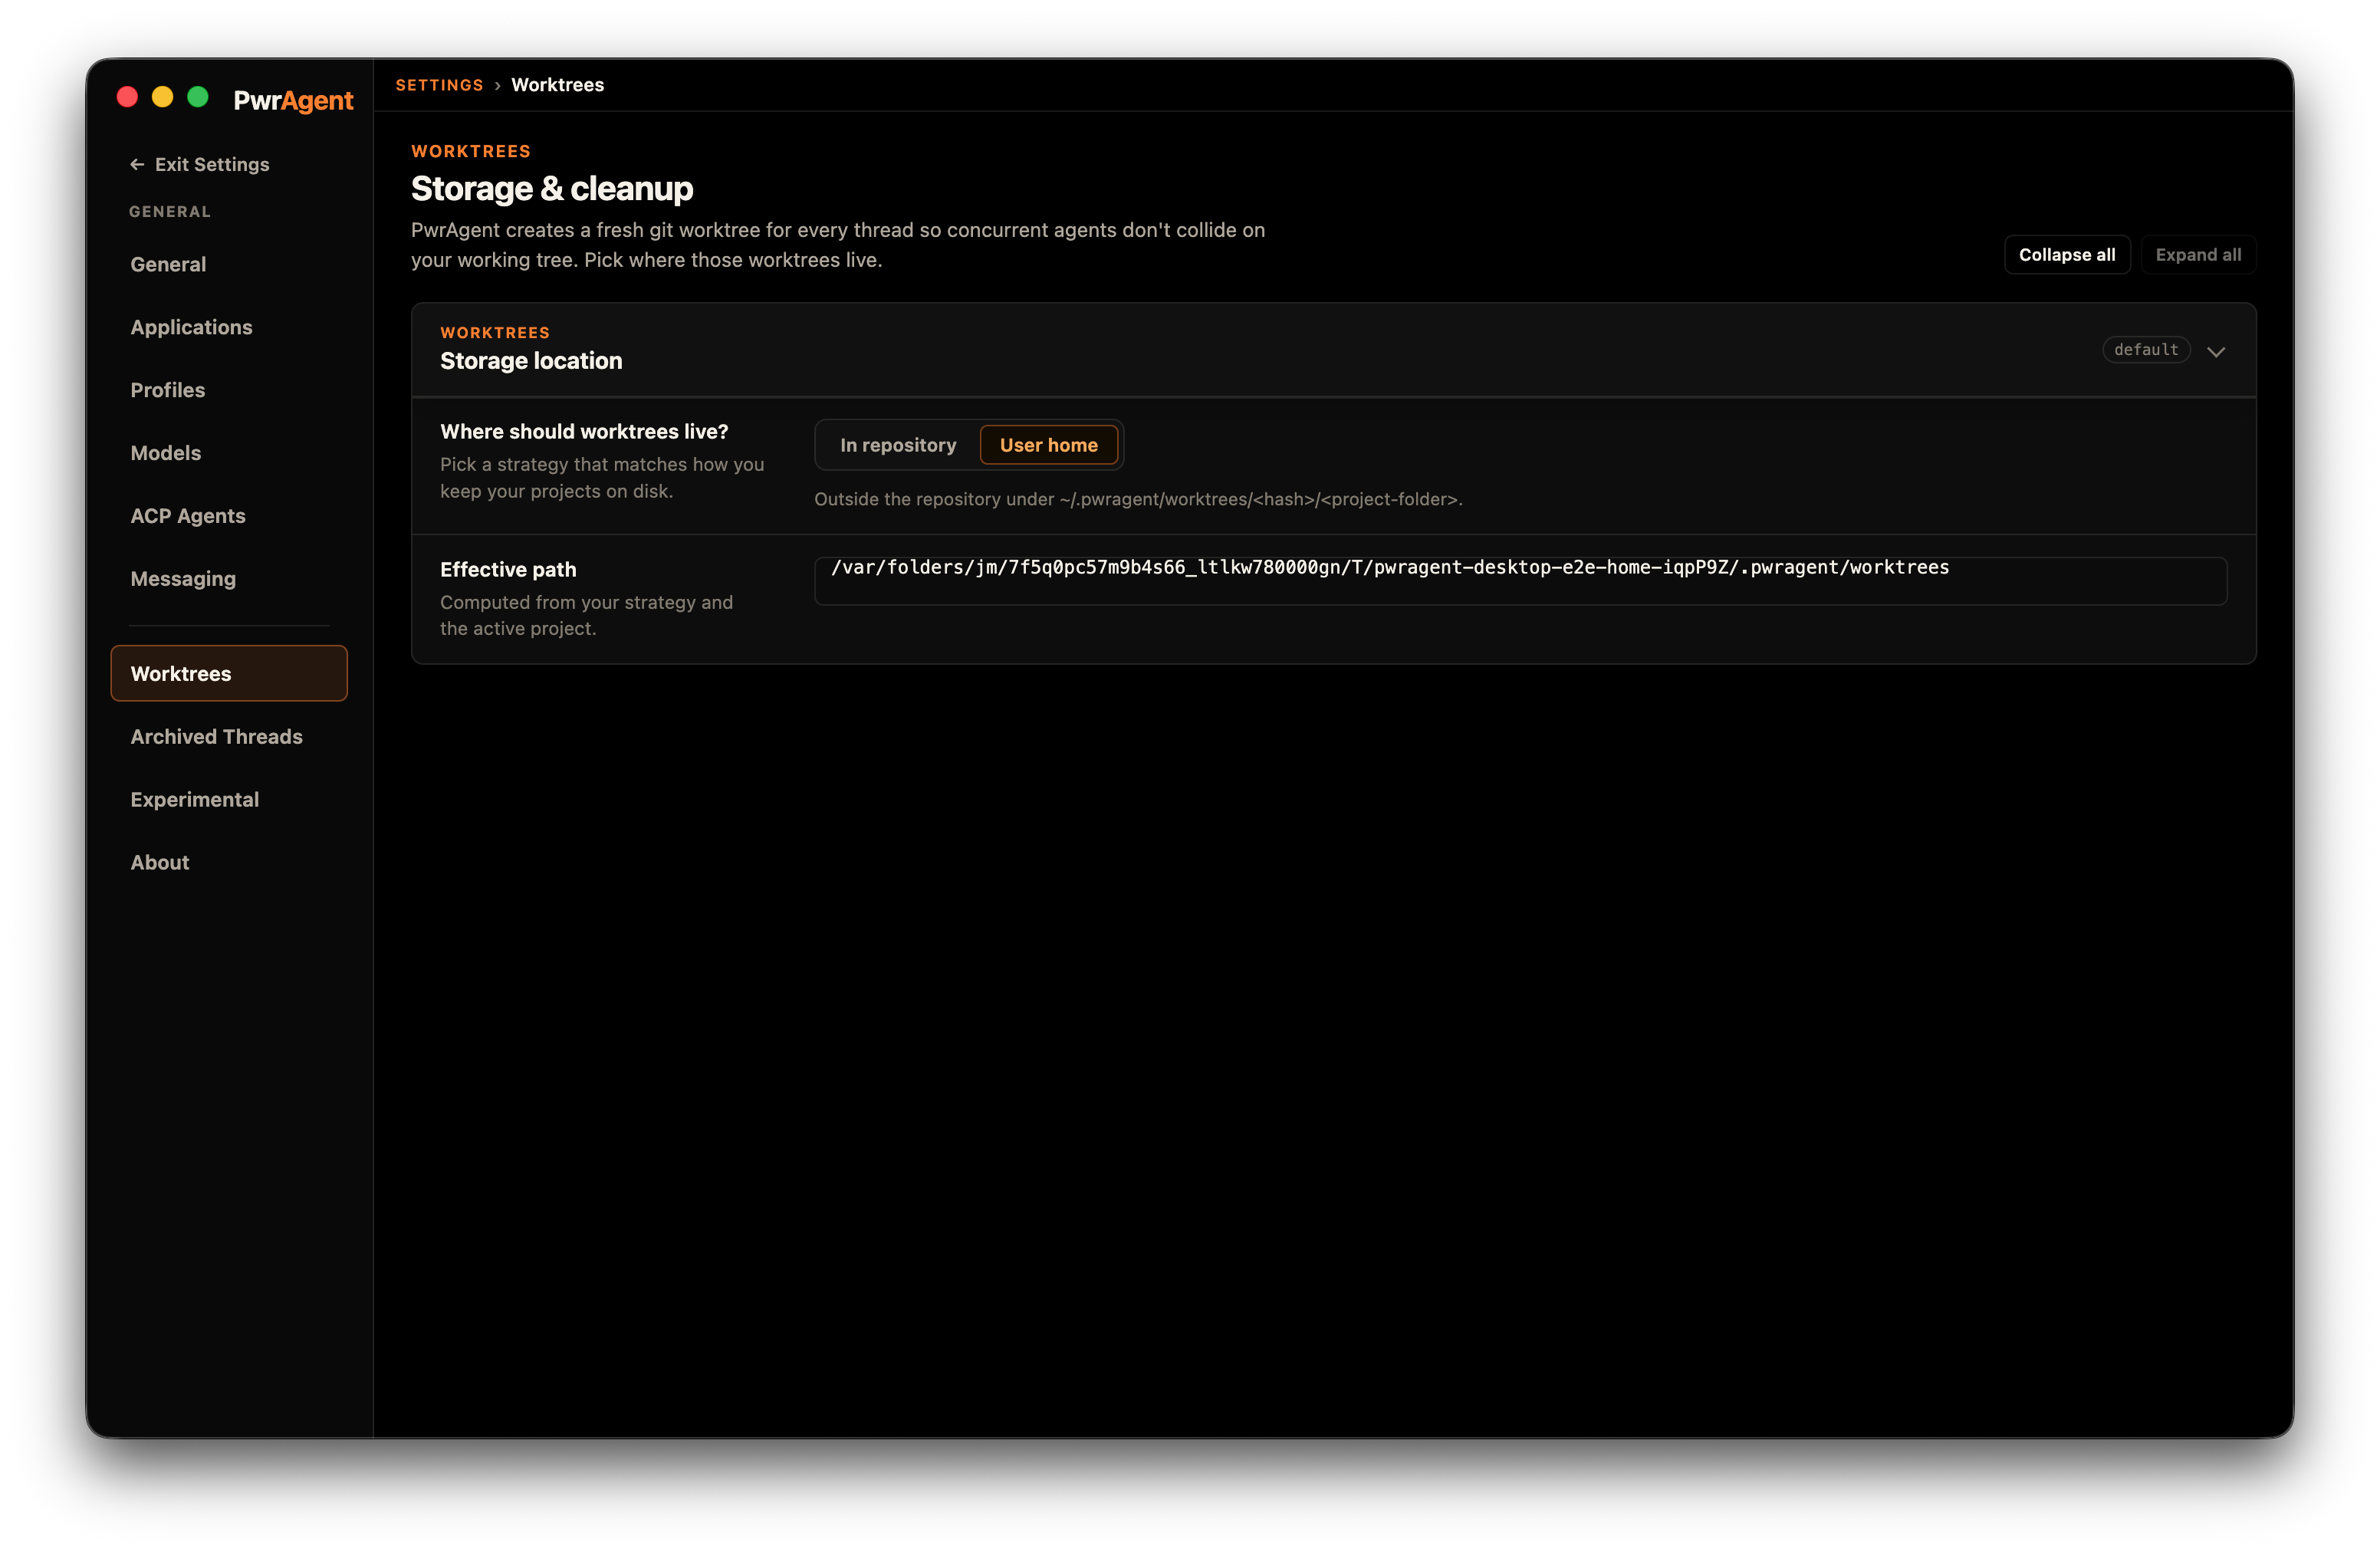2380x1552 pixels.
Task: Select the Worktrees sidebar item
Action: coord(229,673)
